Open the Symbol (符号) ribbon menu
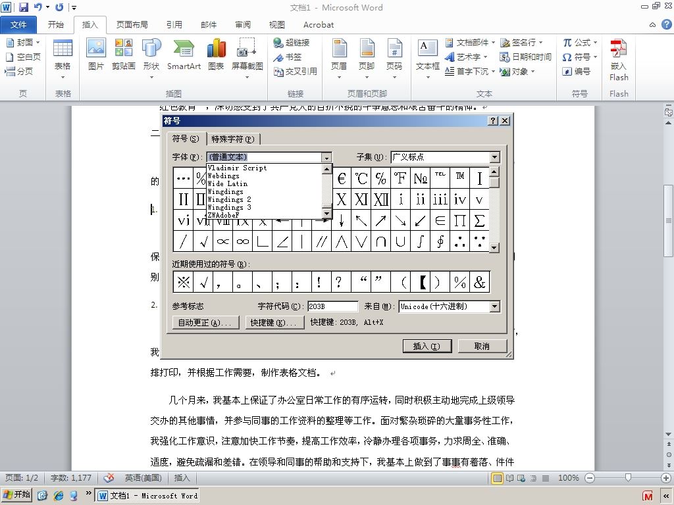The image size is (674, 505). point(581,57)
